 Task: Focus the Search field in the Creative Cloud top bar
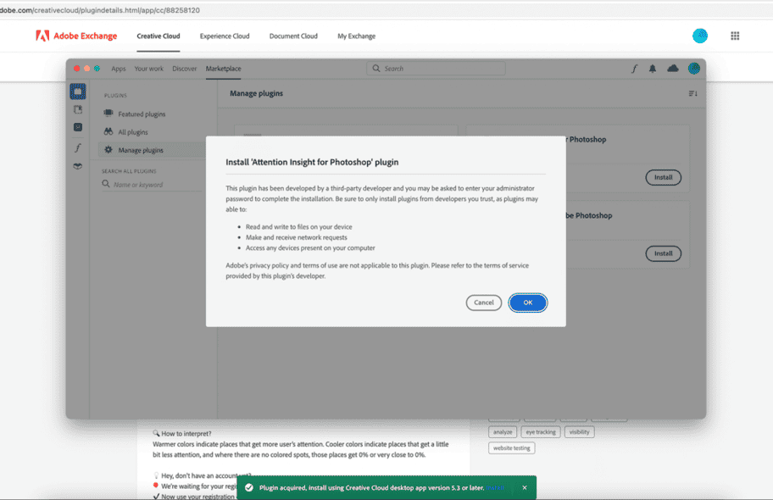click(436, 69)
